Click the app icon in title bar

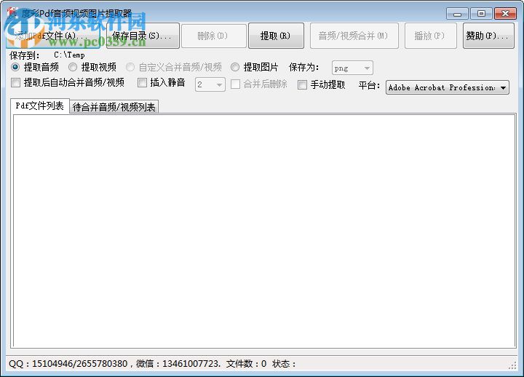tap(12, 14)
